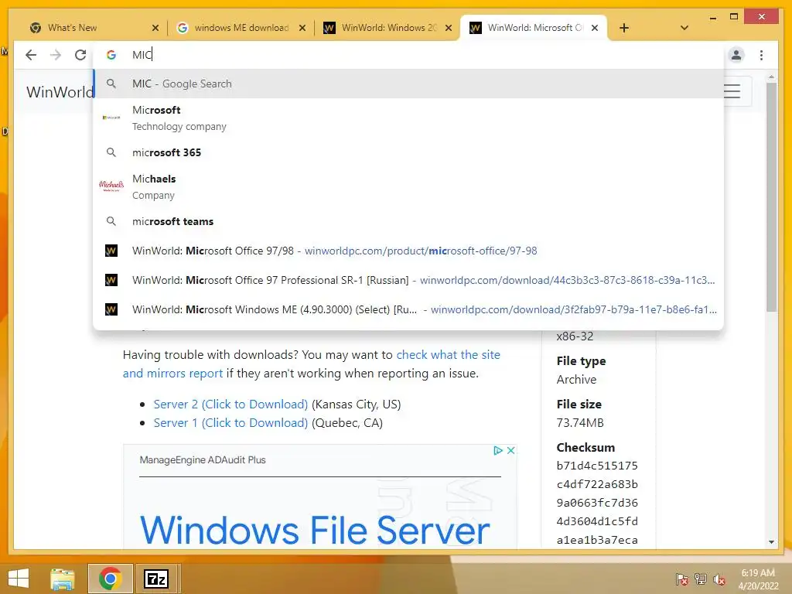Open the check what the site link
This screenshot has width=792, height=594.
(448, 354)
